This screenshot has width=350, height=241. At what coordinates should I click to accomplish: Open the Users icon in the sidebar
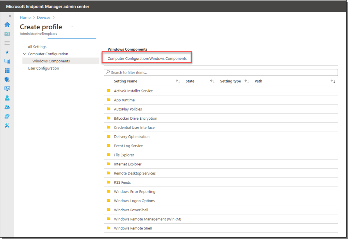[7, 97]
